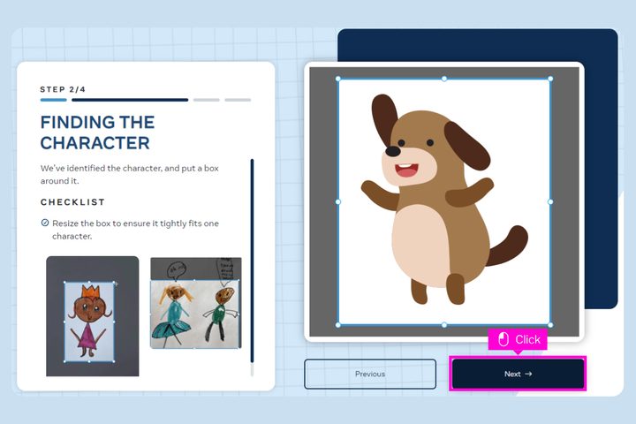Click the second step progress segment

click(x=130, y=100)
